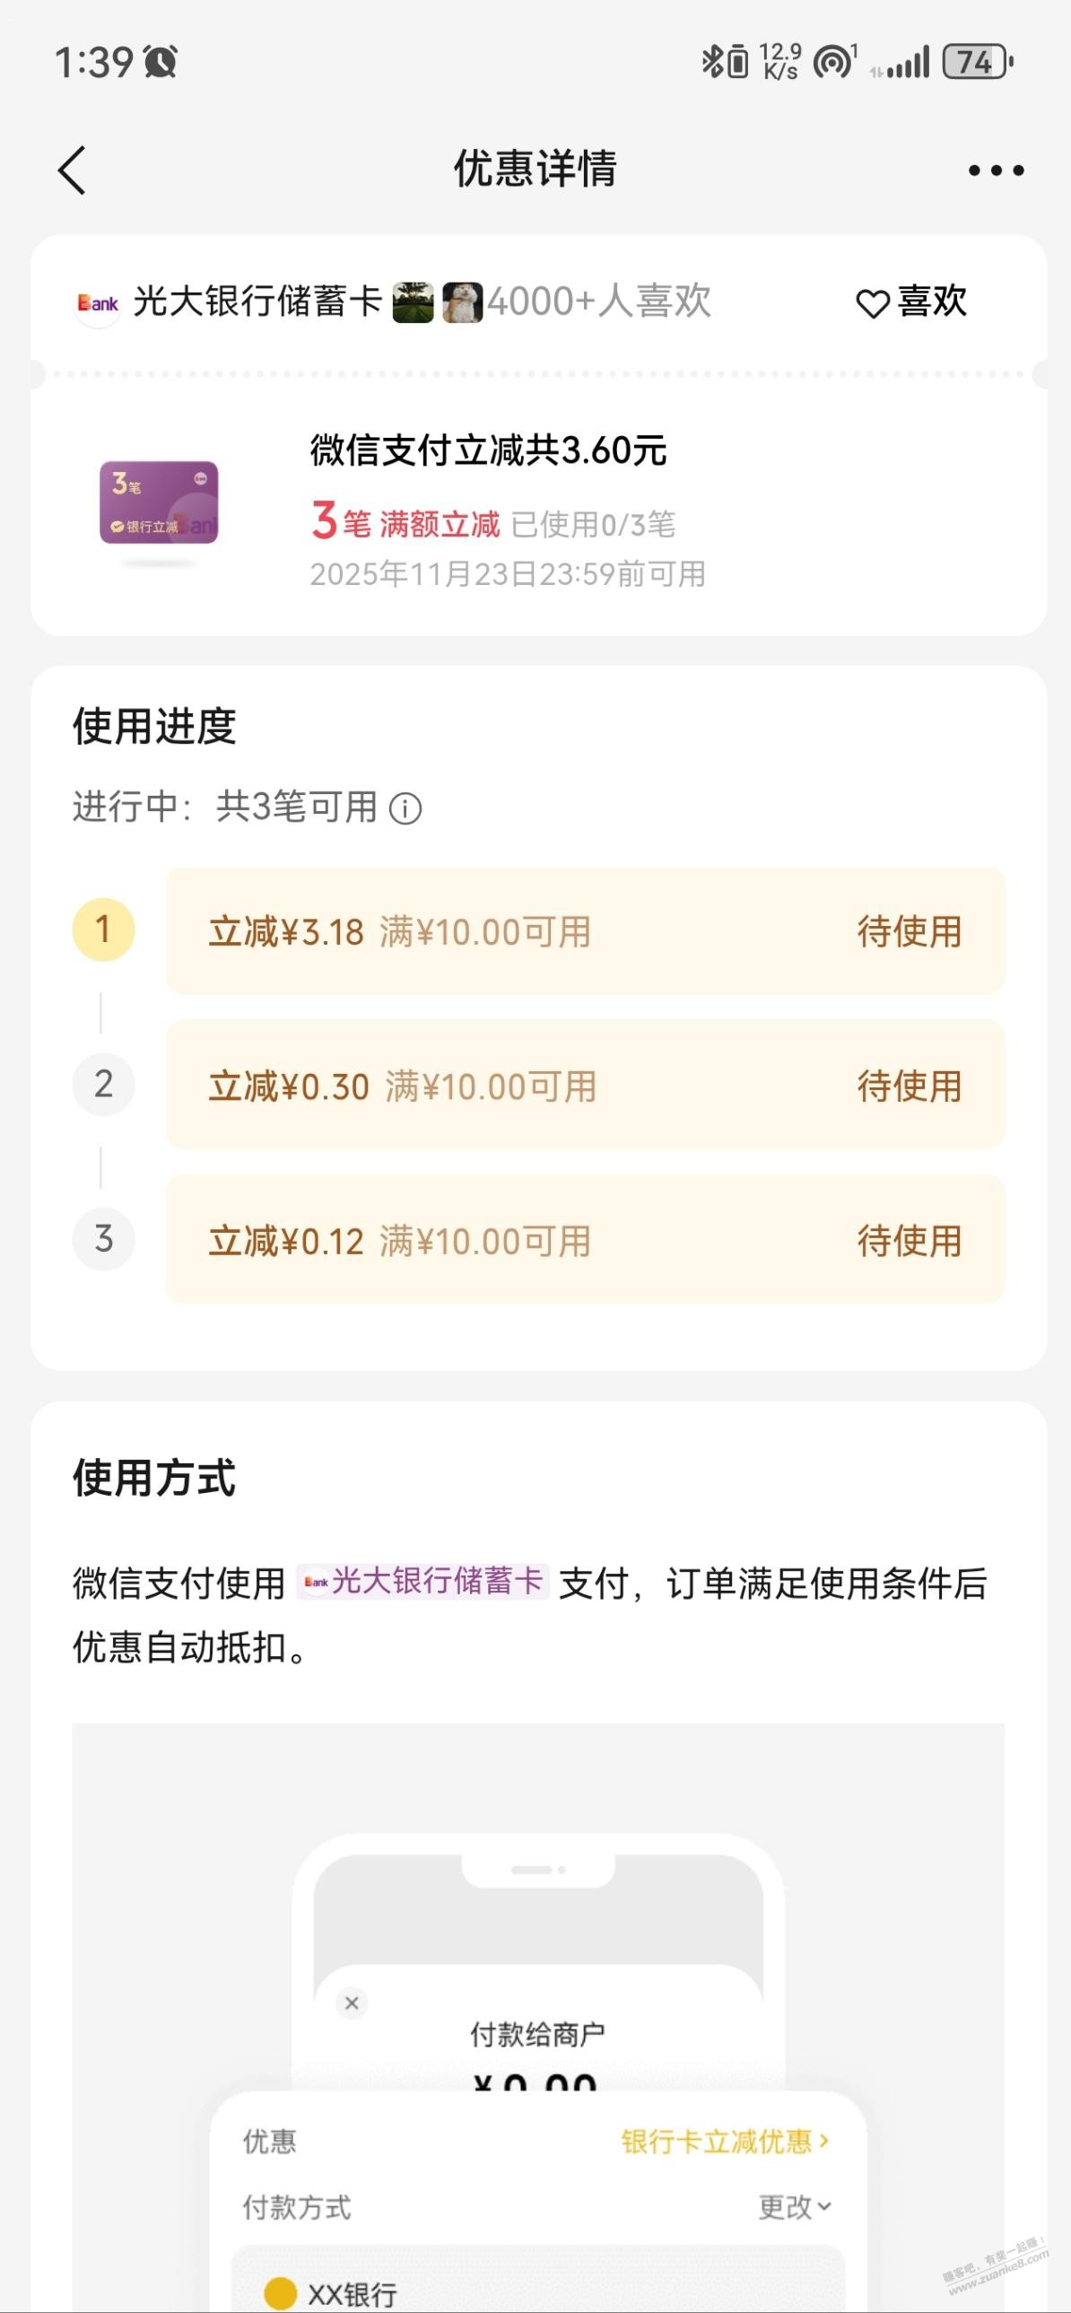Tap step 3 circle indicator
1071x2313 pixels.
coord(103,1239)
